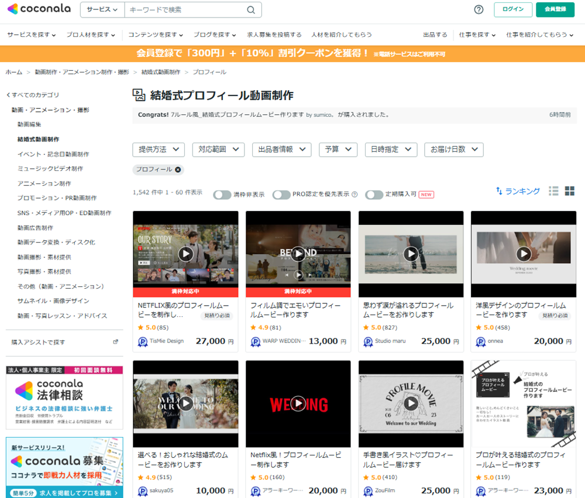Toggle 満枠非表示 switch

(222, 195)
